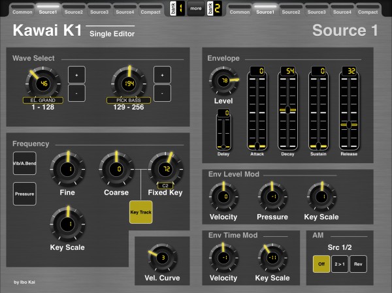Click the Decay value display showing 54

(287, 71)
